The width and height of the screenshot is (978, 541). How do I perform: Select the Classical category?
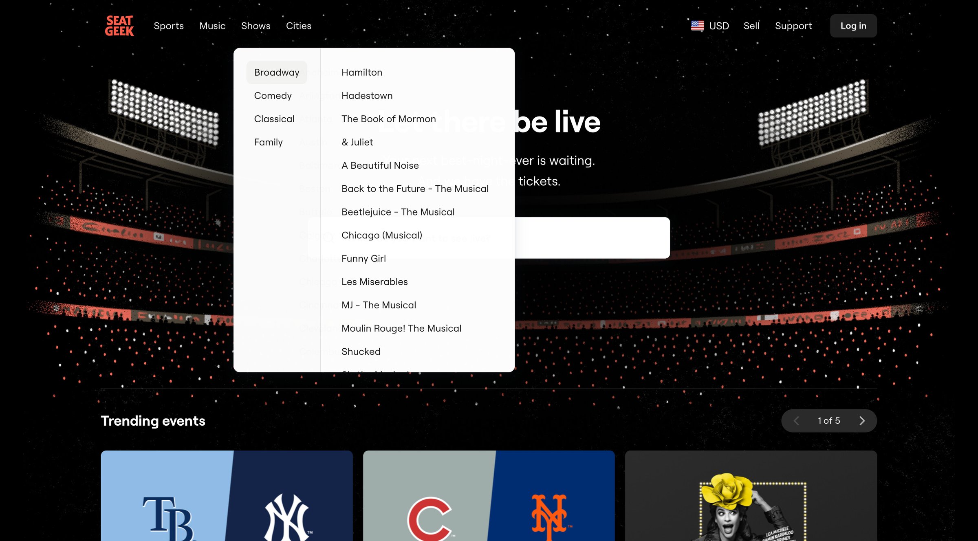click(274, 119)
